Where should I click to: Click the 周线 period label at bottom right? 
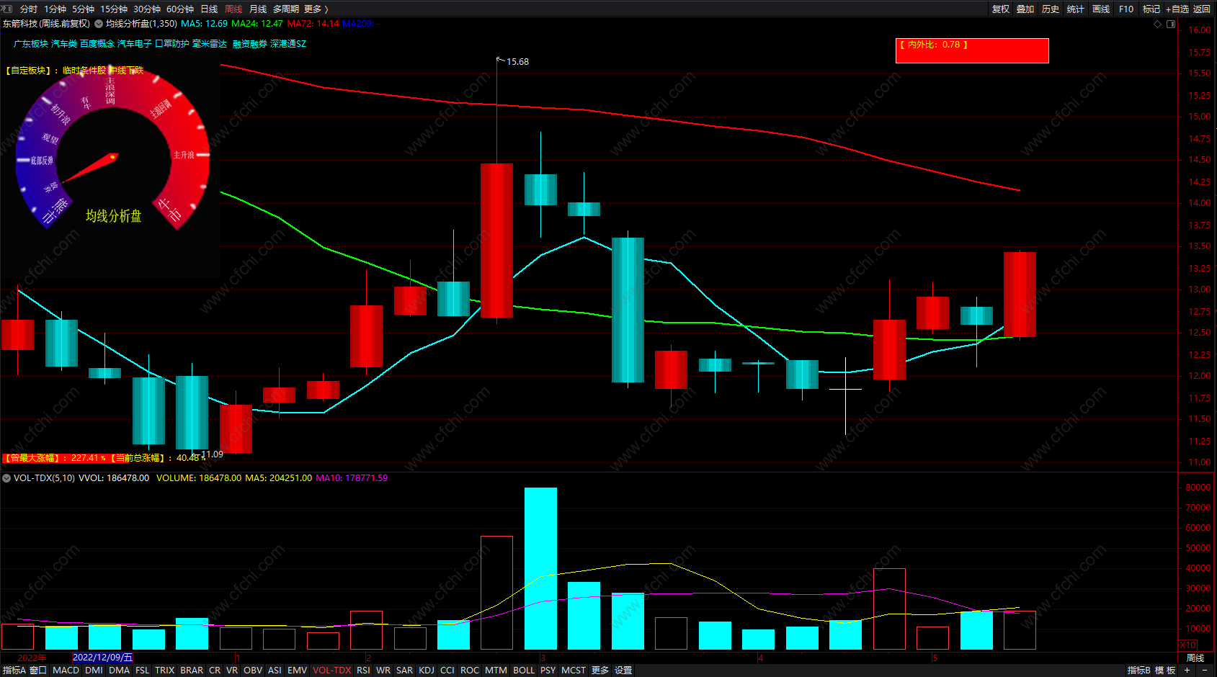click(x=1195, y=658)
